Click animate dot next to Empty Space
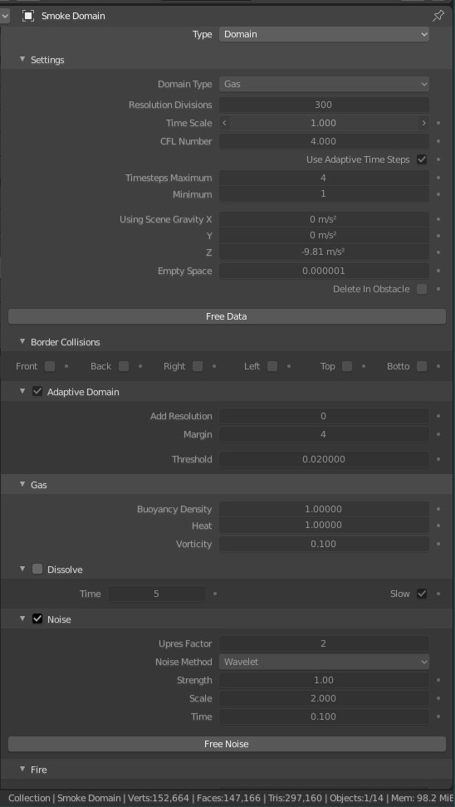 438,271
